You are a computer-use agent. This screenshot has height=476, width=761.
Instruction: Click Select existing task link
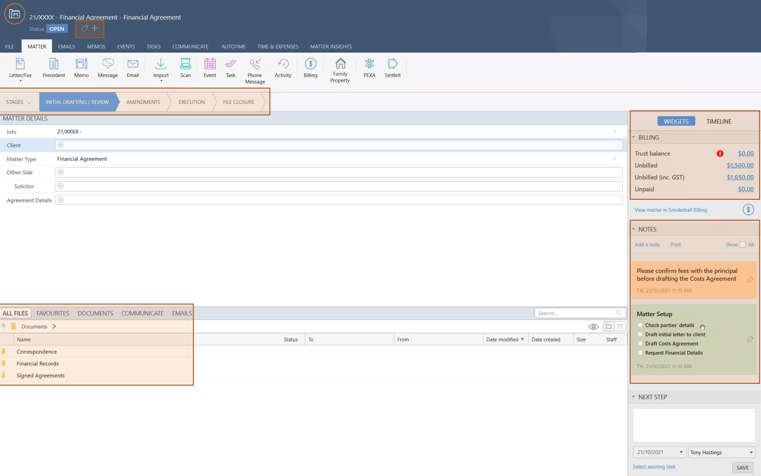[x=654, y=467]
